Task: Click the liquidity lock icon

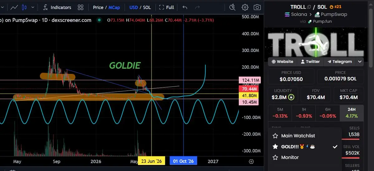Action: [x=291, y=97]
